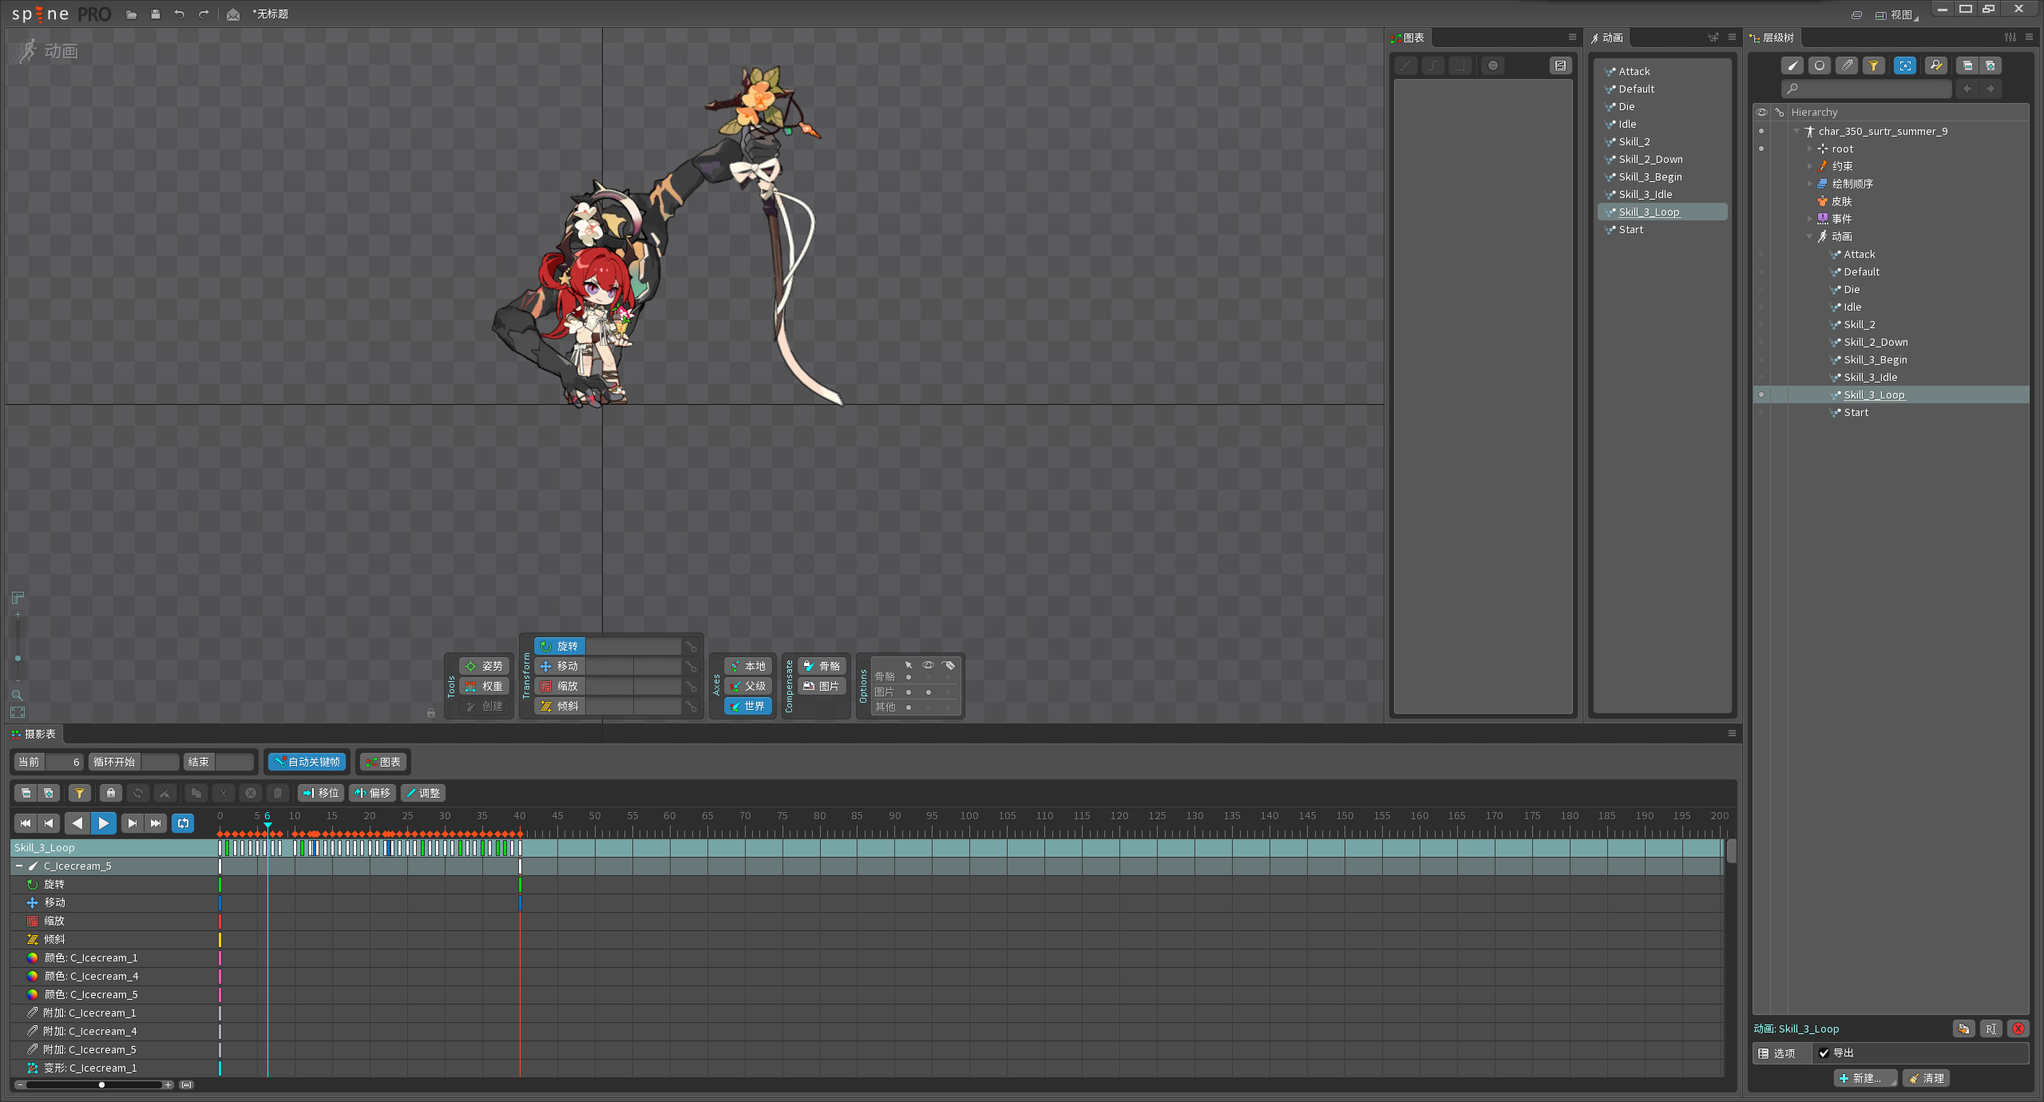Switch to the Graph (图表) panel tab
The width and height of the screenshot is (2044, 1102).
(1408, 38)
